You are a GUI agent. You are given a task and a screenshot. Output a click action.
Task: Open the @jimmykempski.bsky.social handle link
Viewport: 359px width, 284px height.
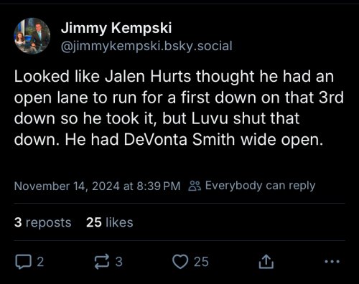pos(146,46)
